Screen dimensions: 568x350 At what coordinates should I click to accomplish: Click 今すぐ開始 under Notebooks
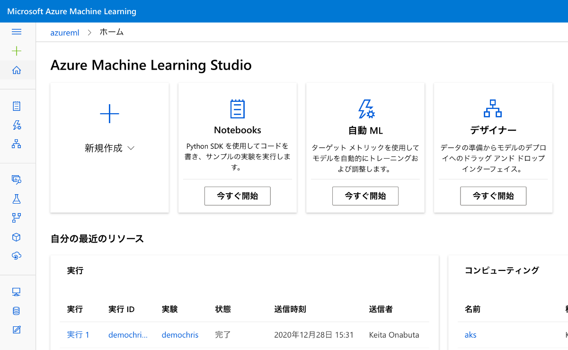(x=237, y=196)
